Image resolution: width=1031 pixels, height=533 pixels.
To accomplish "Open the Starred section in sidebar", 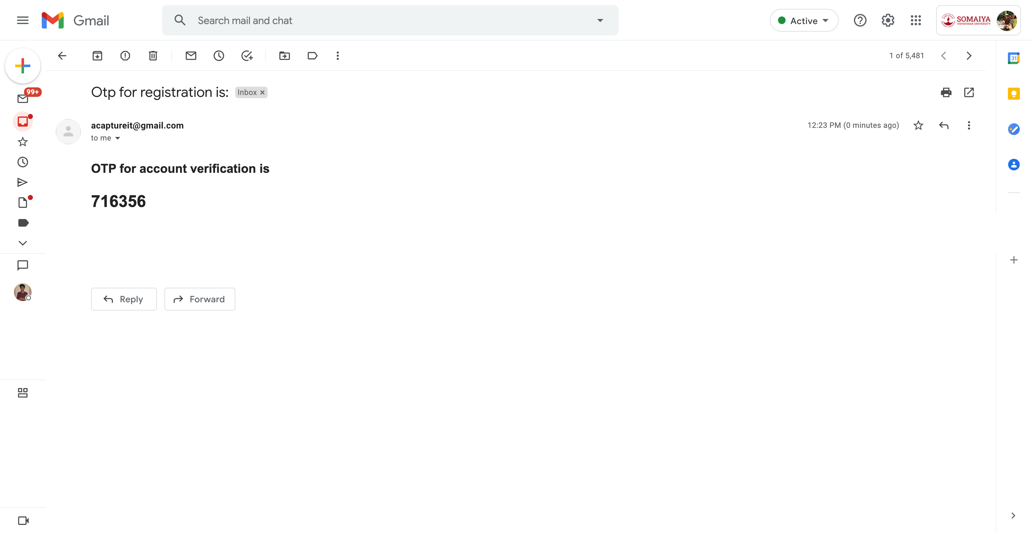I will click(x=23, y=142).
